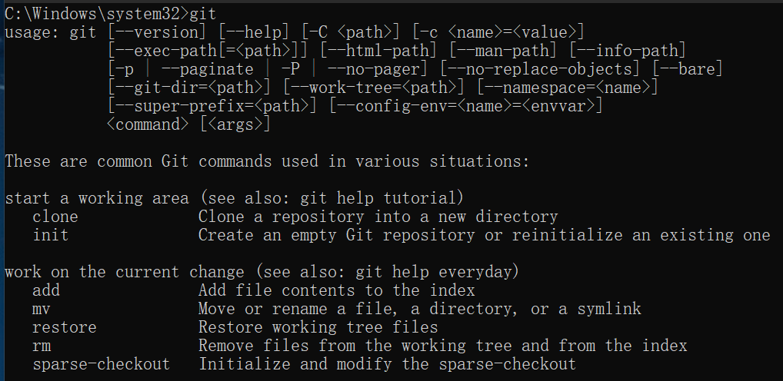
Task: Click the '<command>' placeholder text
Action: tap(148, 124)
